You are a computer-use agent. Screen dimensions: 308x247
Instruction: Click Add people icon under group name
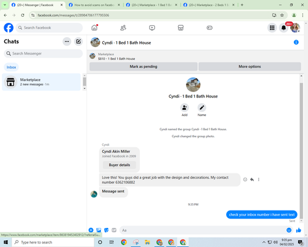pos(184,107)
